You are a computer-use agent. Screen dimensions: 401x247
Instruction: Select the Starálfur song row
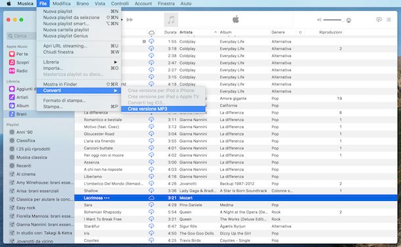(236, 227)
